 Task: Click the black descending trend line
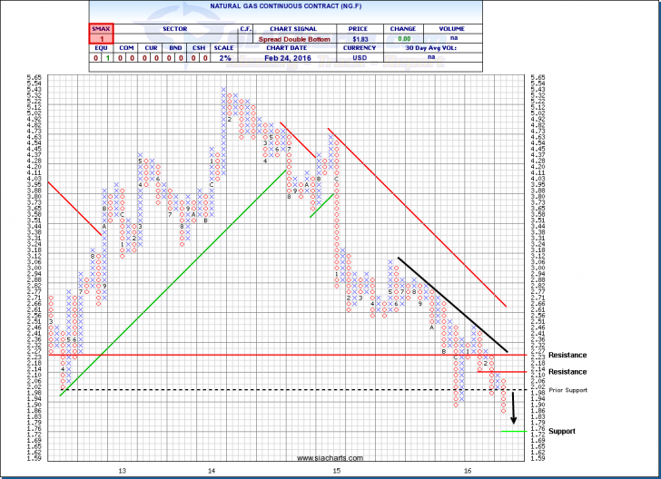pos(449,304)
